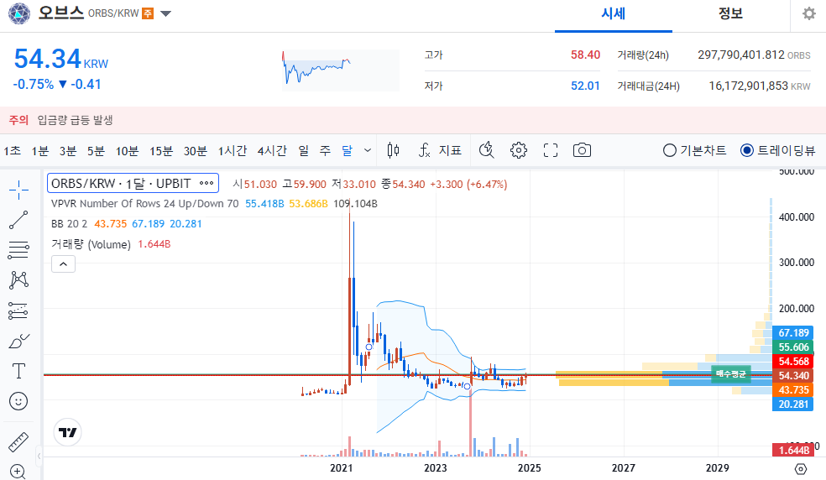Select the 1시간 timeframe
This screenshot has width=826, height=480.
click(x=233, y=151)
